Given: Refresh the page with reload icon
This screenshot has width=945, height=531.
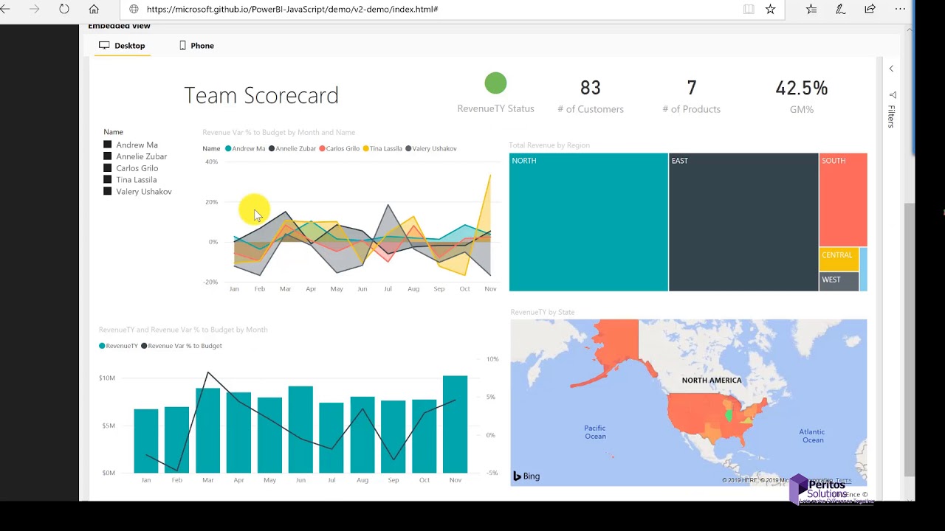Looking at the screenshot, I should coord(64,9).
